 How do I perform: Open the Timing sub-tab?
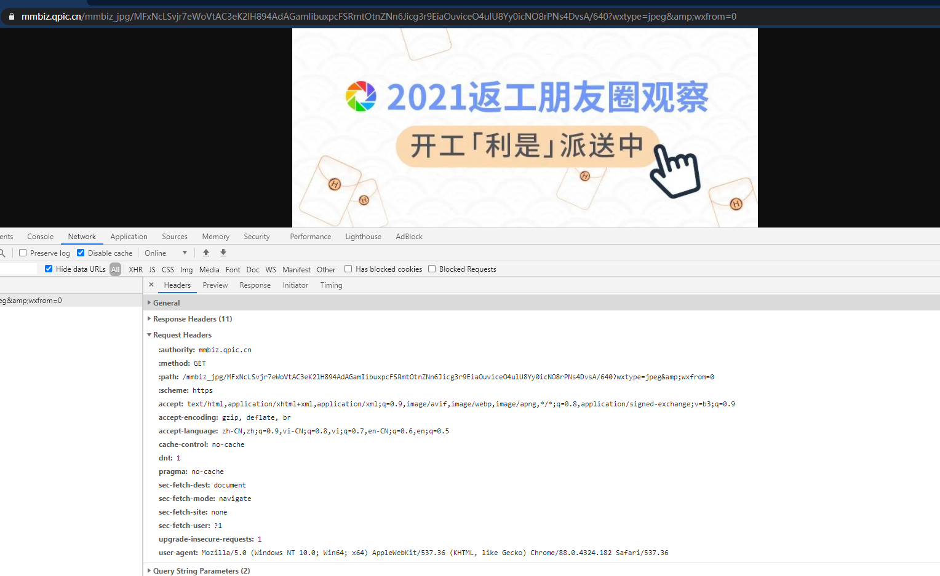331,285
